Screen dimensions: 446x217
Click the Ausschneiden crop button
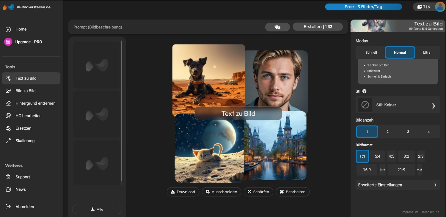tap(222, 192)
